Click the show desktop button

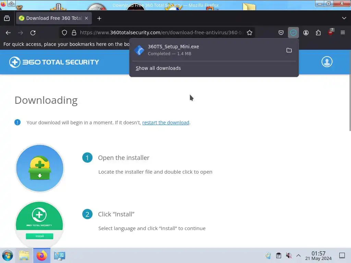(x=342, y=255)
